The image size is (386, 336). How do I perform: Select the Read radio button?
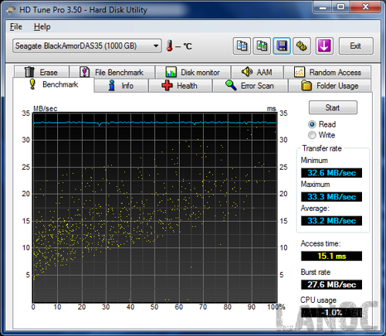click(312, 124)
